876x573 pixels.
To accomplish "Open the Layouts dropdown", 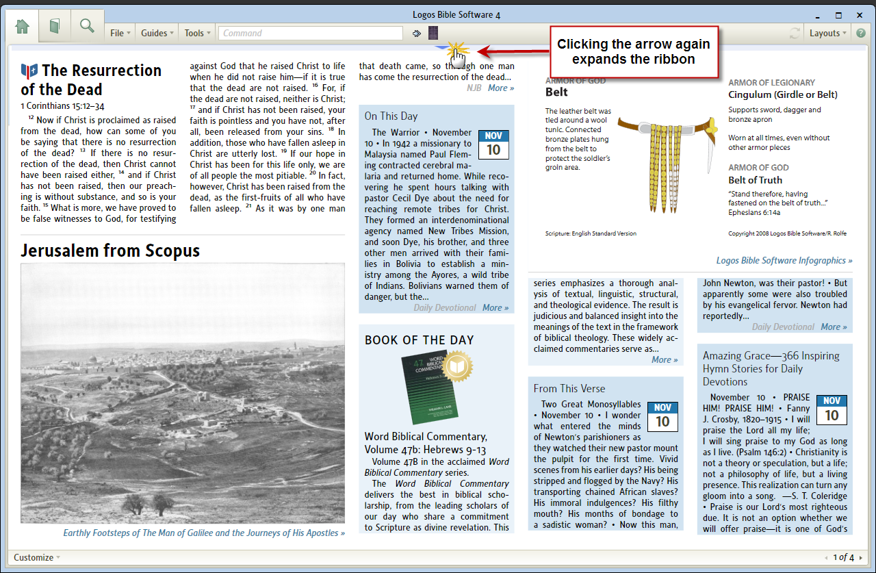I will click(828, 33).
